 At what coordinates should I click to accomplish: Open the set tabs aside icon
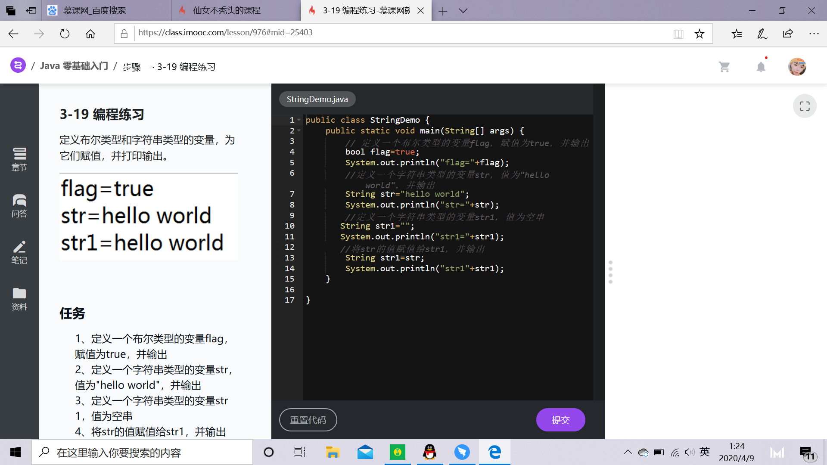pos(31,10)
